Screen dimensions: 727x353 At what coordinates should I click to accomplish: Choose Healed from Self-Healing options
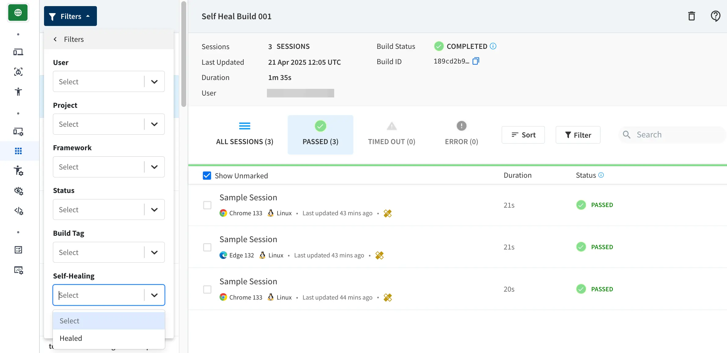[x=71, y=338]
